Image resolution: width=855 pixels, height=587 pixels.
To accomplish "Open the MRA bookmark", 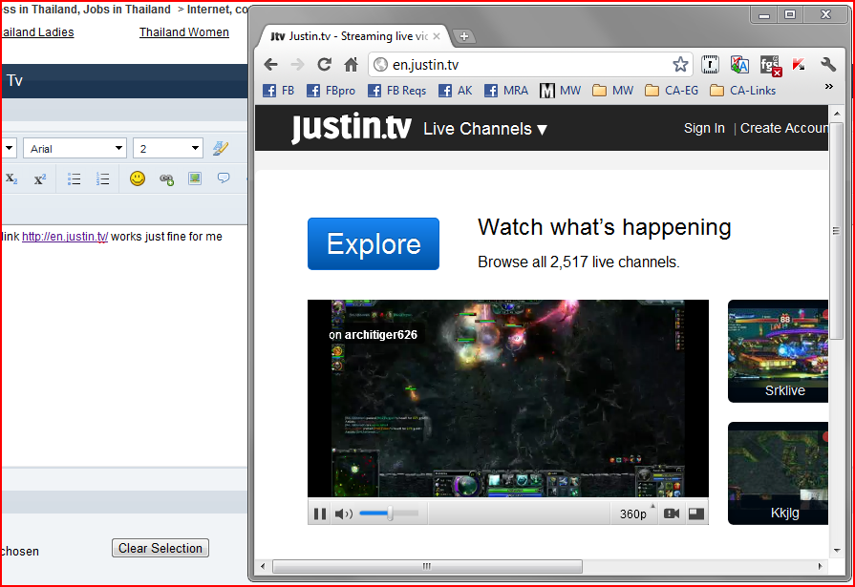I will pos(506,91).
